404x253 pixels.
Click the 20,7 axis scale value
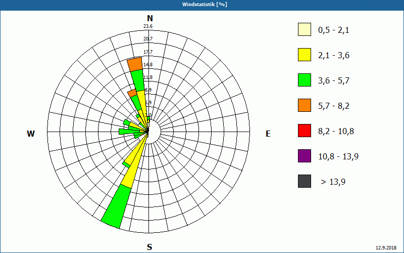click(148, 39)
